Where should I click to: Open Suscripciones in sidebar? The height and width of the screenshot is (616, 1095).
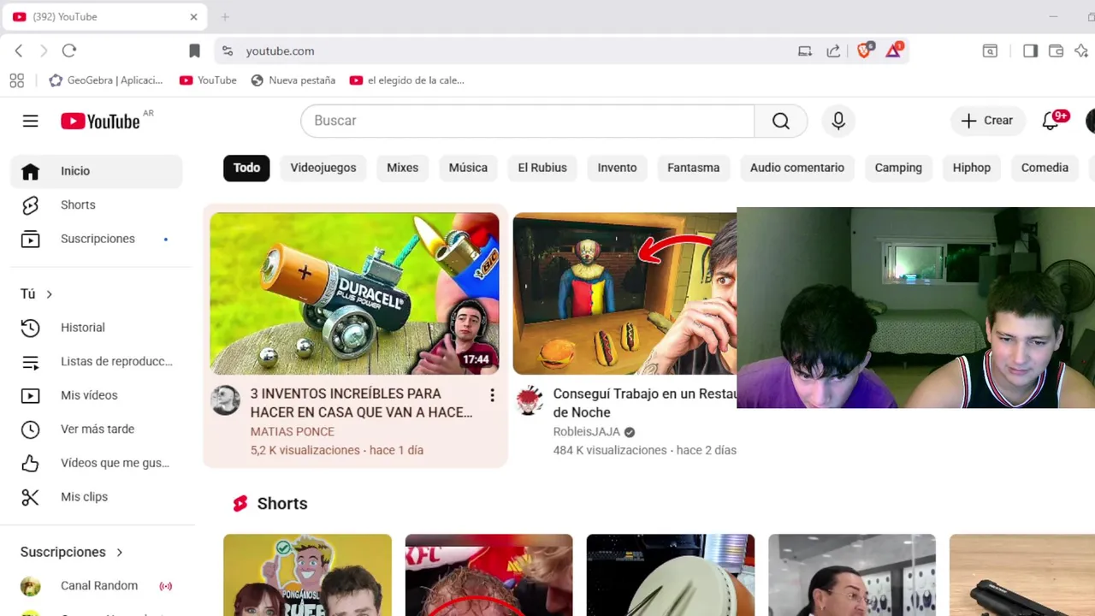pyautogui.click(x=97, y=239)
